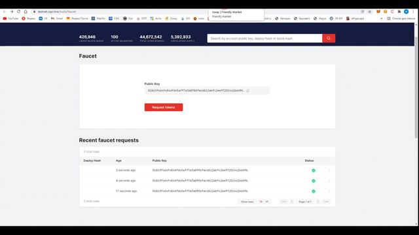
Task: Click the browser address bar URL
Action: 57,12
